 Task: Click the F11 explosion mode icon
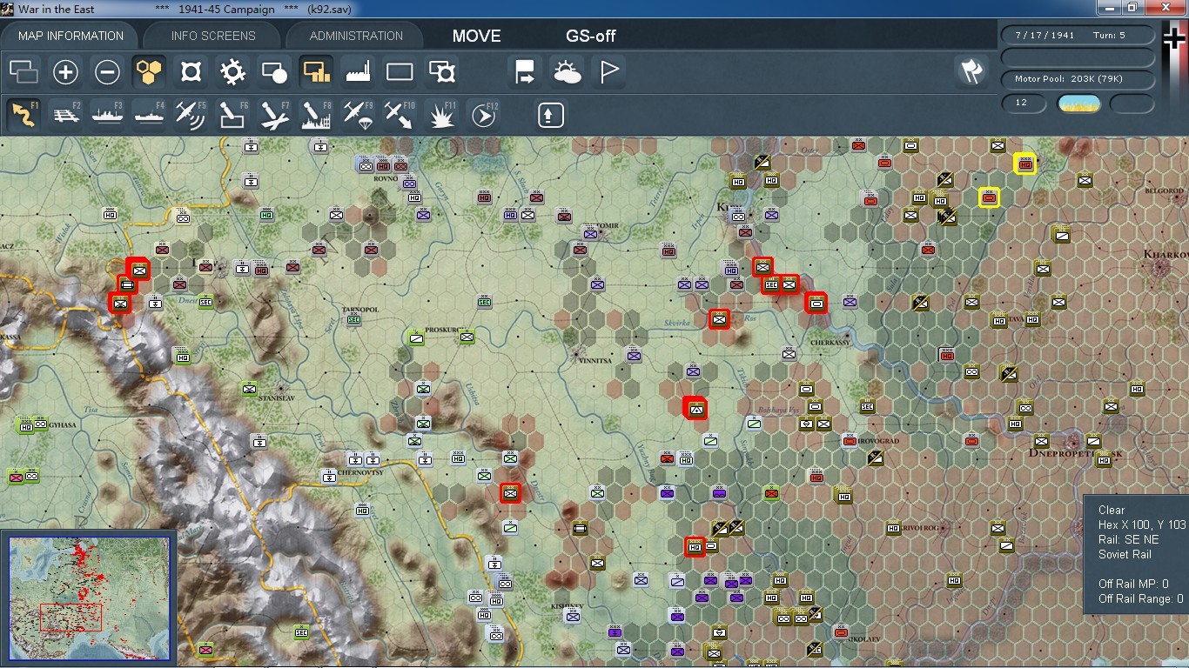[442, 115]
